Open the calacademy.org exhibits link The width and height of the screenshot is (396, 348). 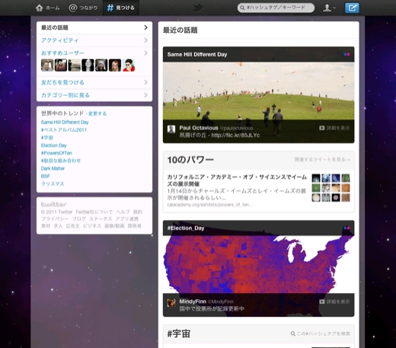209,205
